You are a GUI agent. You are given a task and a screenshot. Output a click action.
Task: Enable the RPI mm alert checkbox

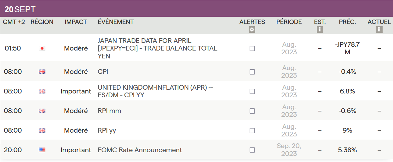point(252,111)
